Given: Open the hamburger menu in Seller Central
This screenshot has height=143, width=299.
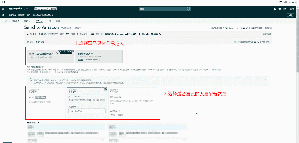Looking at the screenshot, I should point(3,9).
